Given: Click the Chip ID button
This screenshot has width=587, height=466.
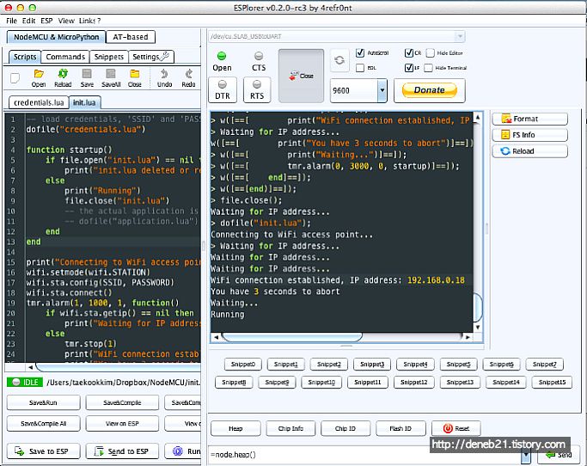Looking at the screenshot, I should (345, 428).
